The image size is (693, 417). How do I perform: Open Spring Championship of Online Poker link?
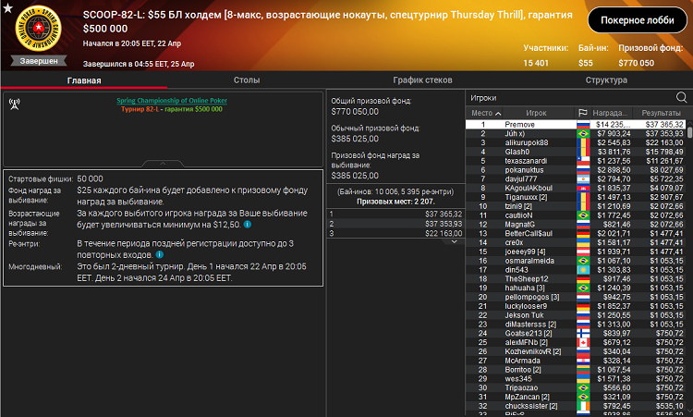point(172,101)
